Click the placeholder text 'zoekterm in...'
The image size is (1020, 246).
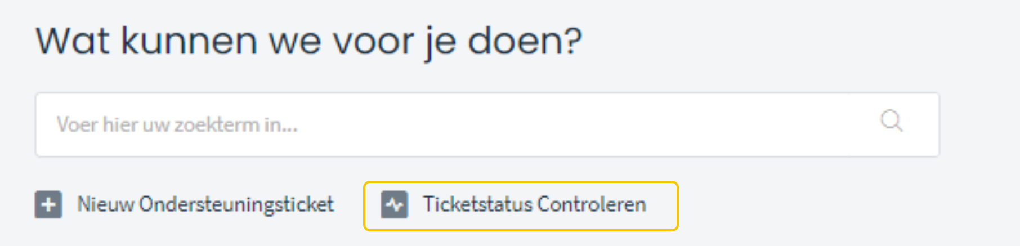pos(236,124)
